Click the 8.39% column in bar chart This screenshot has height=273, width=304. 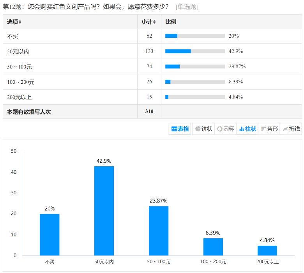pyautogui.click(x=213, y=247)
